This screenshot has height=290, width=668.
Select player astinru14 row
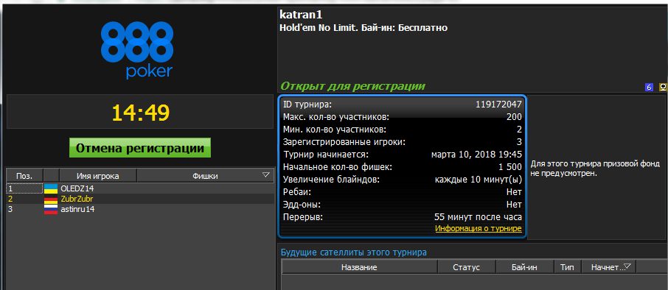click(x=140, y=210)
